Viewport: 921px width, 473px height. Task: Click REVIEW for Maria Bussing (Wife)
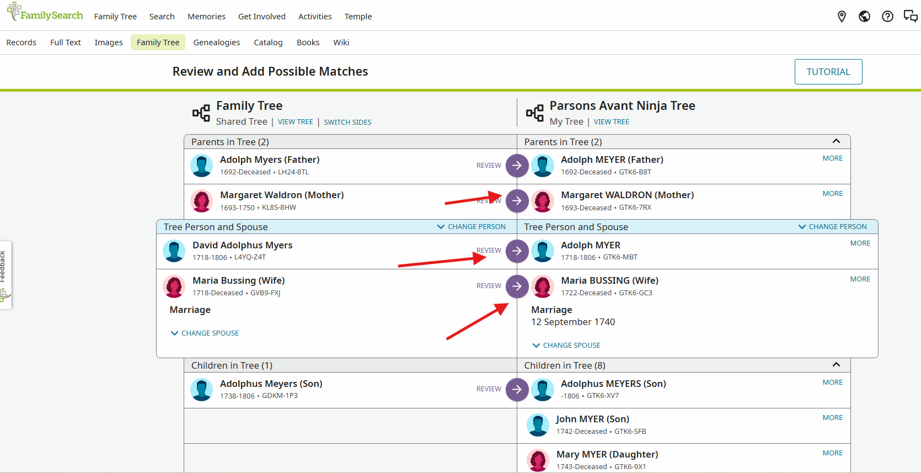[x=489, y=286]
